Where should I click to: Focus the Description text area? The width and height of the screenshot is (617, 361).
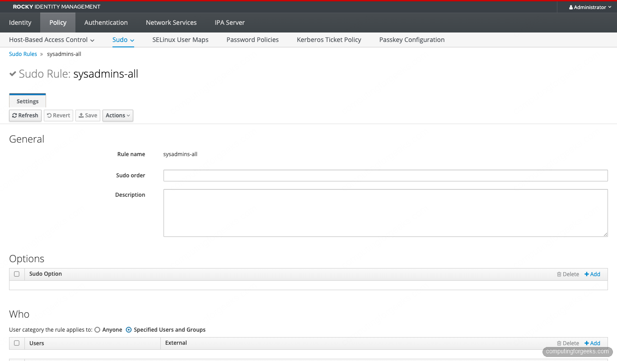[385, 213]
